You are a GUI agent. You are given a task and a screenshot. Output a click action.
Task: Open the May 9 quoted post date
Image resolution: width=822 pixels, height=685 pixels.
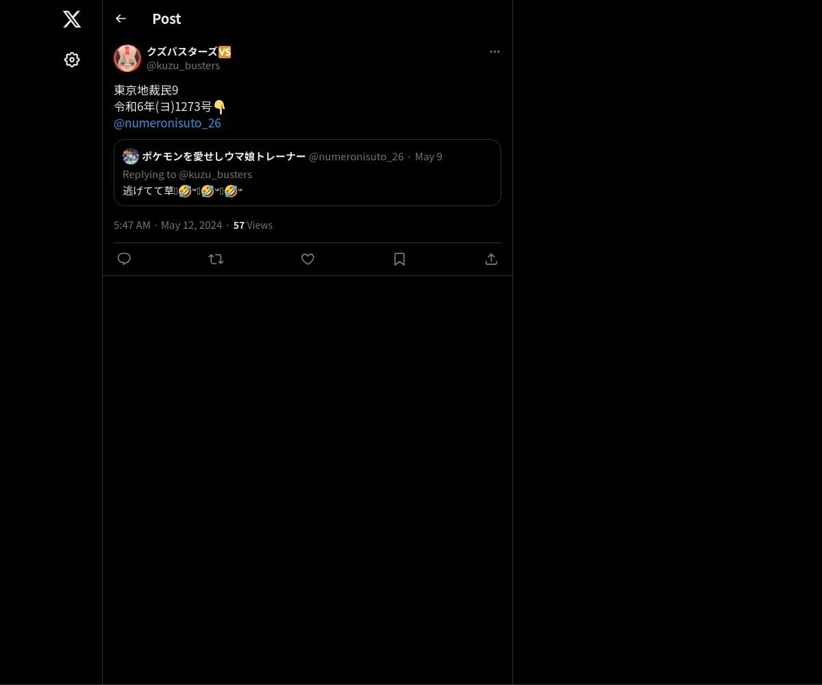(429, 156)
